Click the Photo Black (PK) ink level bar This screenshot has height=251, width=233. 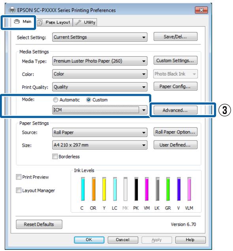tap(136, 189)
